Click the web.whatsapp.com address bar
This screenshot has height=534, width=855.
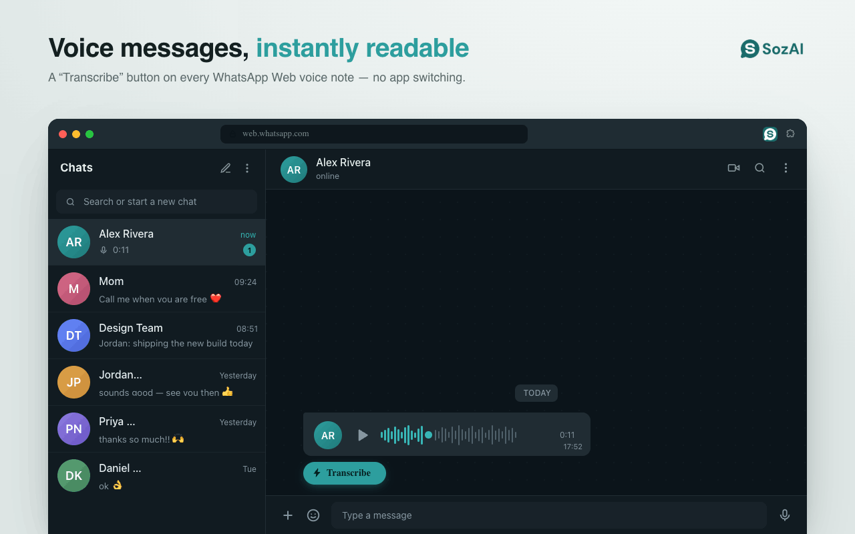tap(374, 134)
